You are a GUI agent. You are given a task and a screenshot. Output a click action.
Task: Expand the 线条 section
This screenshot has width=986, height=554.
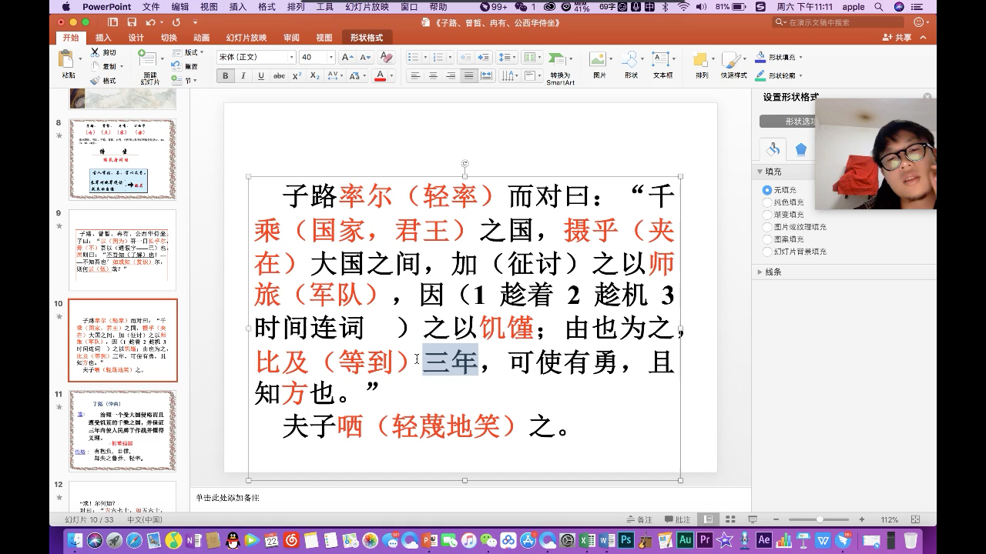(767, 271)
